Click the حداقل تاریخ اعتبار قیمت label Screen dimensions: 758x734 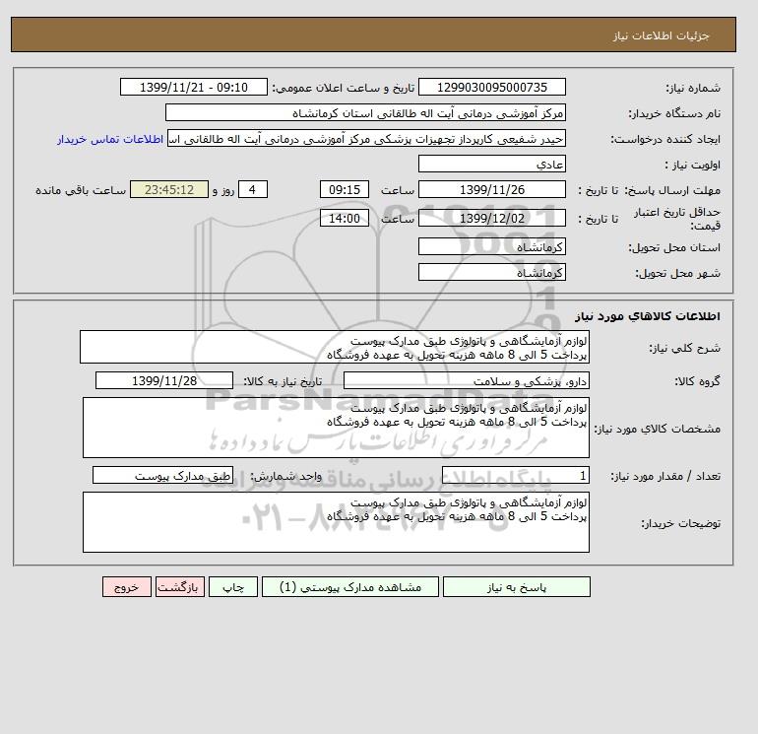tap(677, 219)
